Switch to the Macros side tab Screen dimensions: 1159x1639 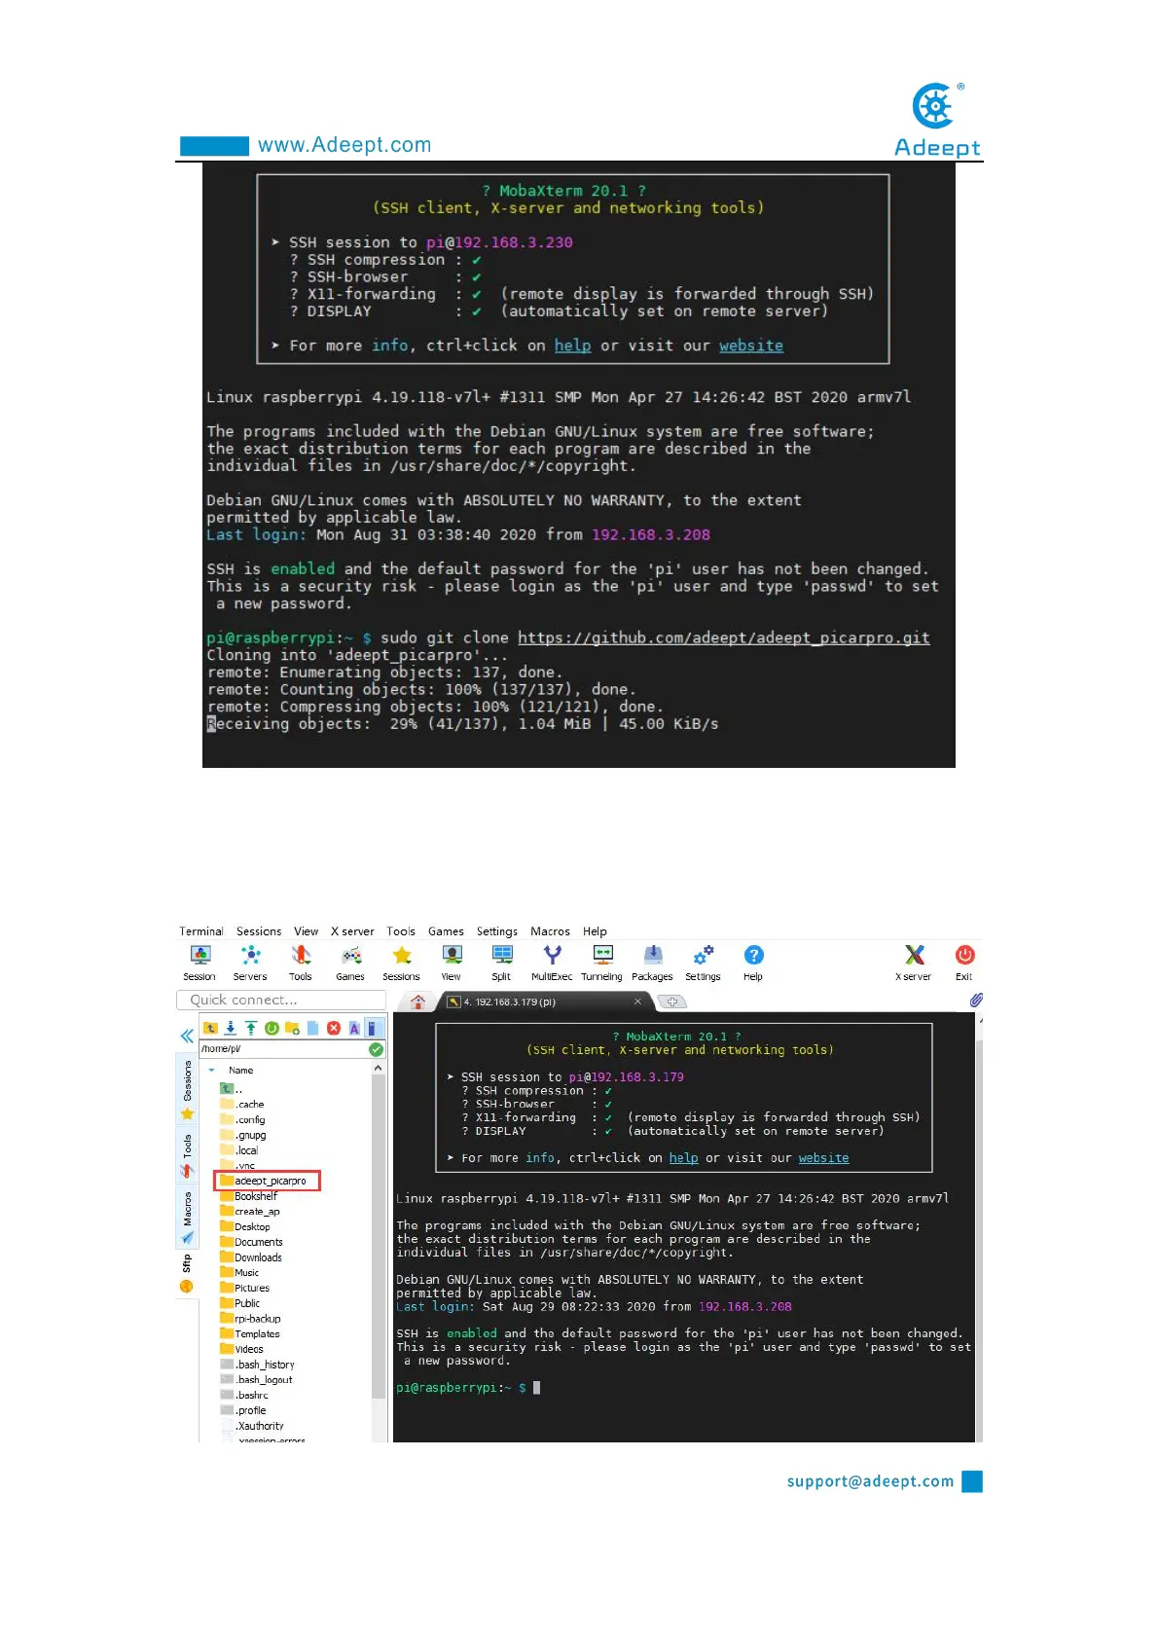[x=188, y=1218]
